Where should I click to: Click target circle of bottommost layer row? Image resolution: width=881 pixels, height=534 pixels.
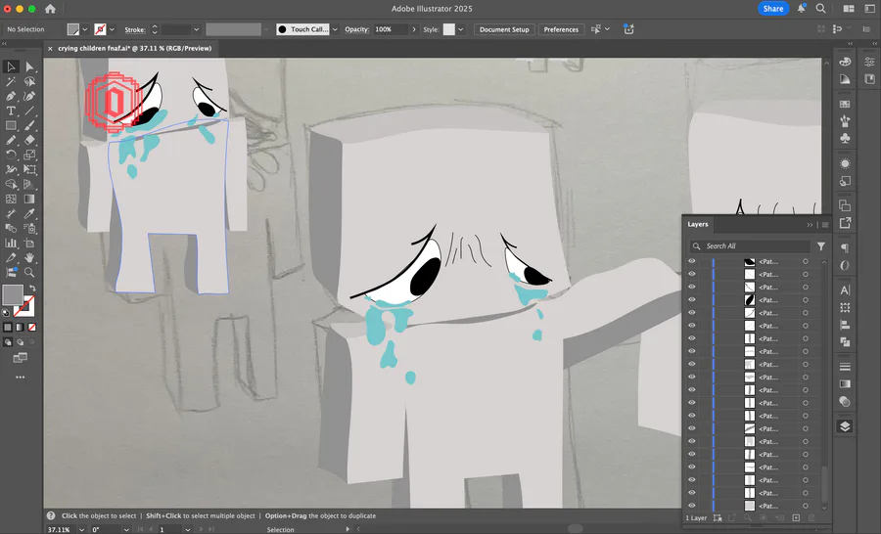(806, 506)
